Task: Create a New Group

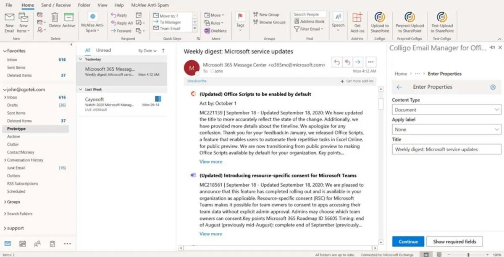Action: 266,15
